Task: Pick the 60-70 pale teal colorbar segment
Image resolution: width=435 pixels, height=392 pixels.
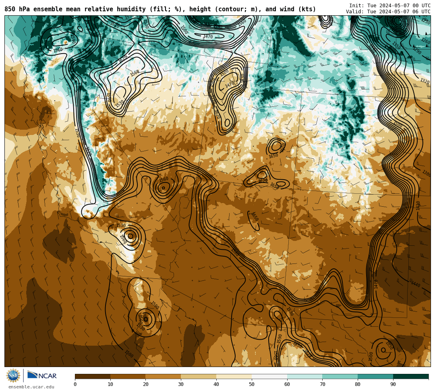Action: pos(304,376)
